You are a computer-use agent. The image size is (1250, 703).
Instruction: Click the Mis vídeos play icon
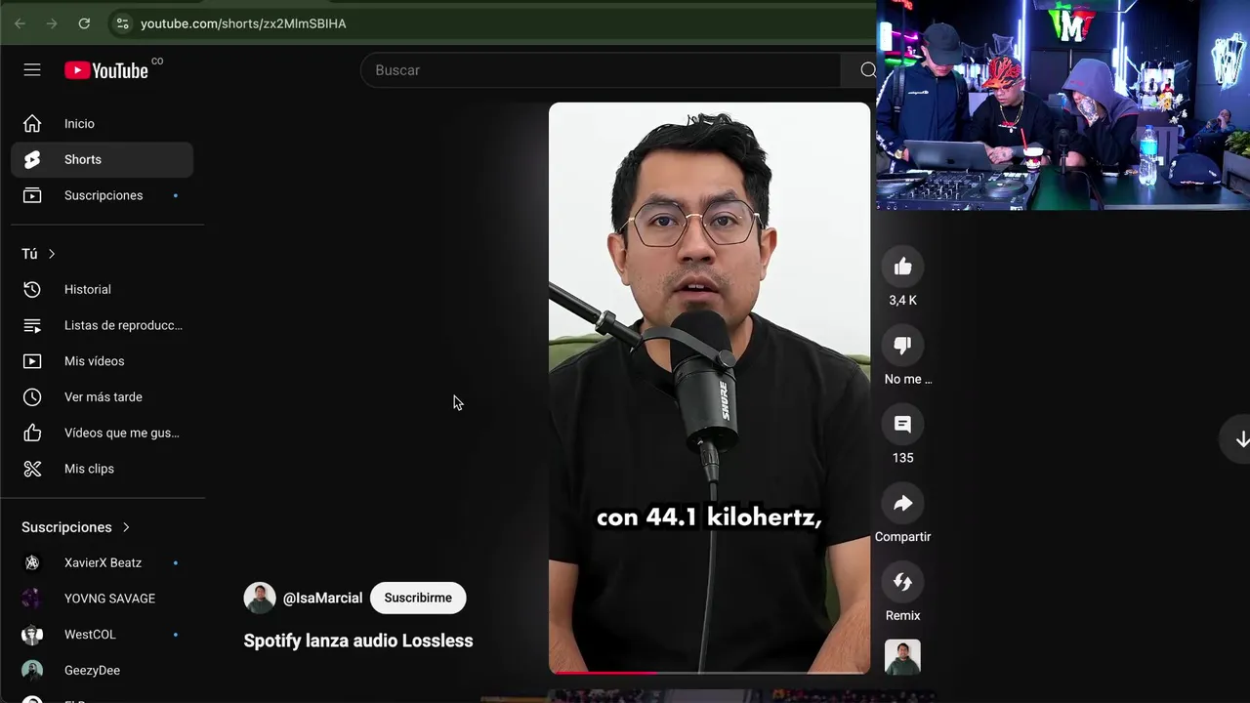pyautogui.click(x=32, y=361)
